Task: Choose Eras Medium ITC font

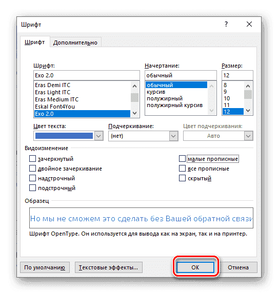Action: point(82,99)
